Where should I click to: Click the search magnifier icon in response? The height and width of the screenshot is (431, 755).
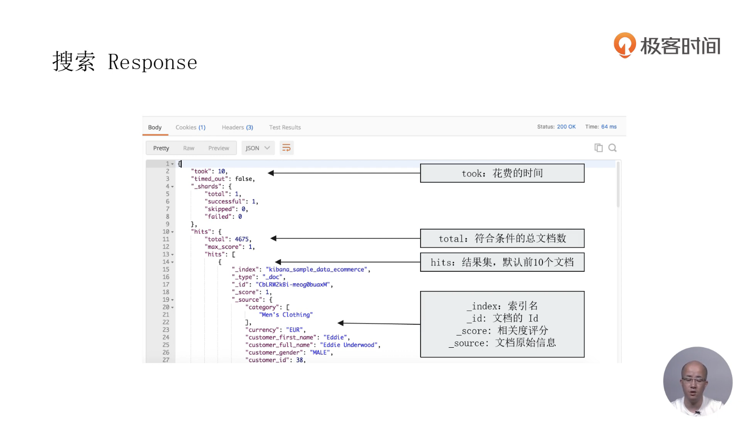click(x=612, y=148)
